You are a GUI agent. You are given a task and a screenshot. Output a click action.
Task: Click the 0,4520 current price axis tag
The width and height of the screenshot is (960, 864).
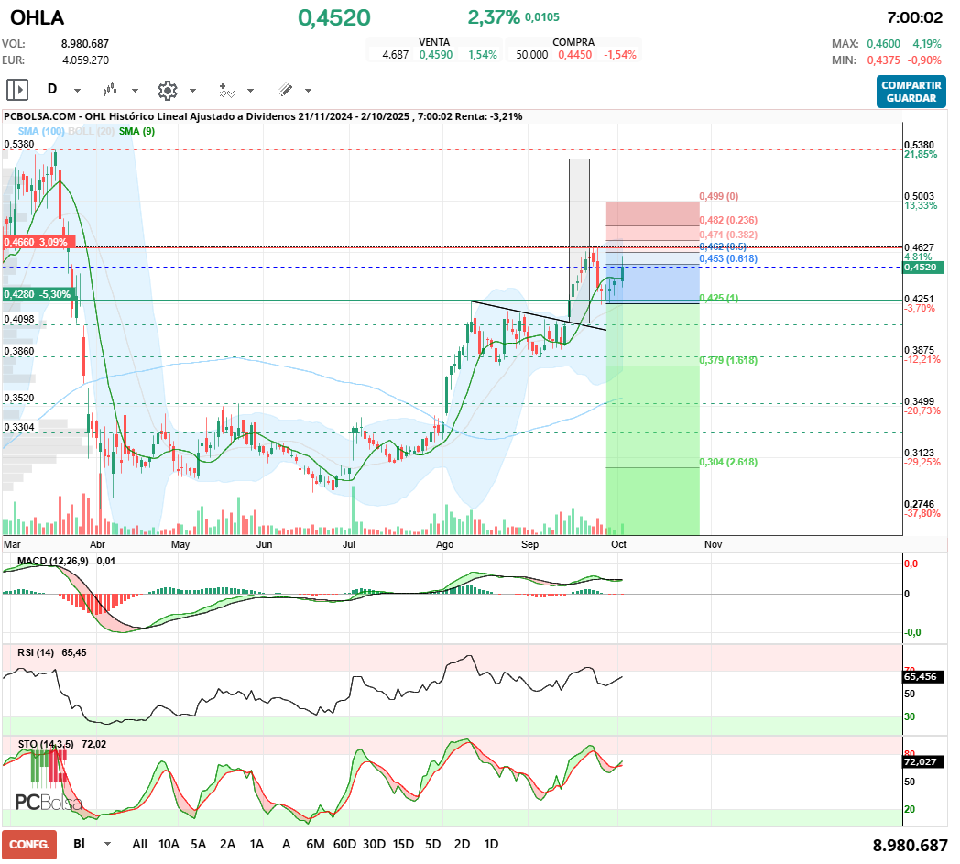(x=924, y=267)
